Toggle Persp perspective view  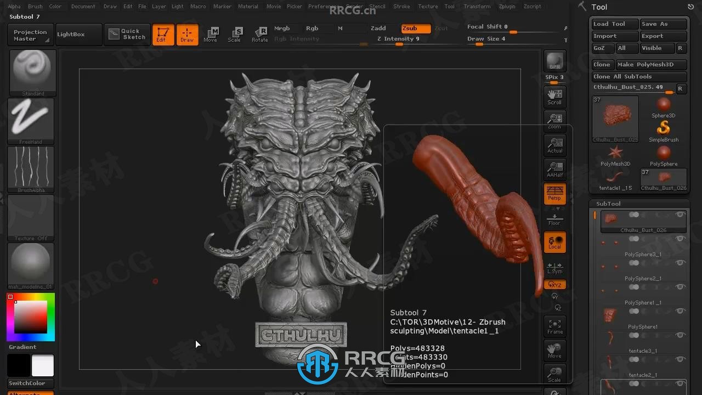coord(555,194)
